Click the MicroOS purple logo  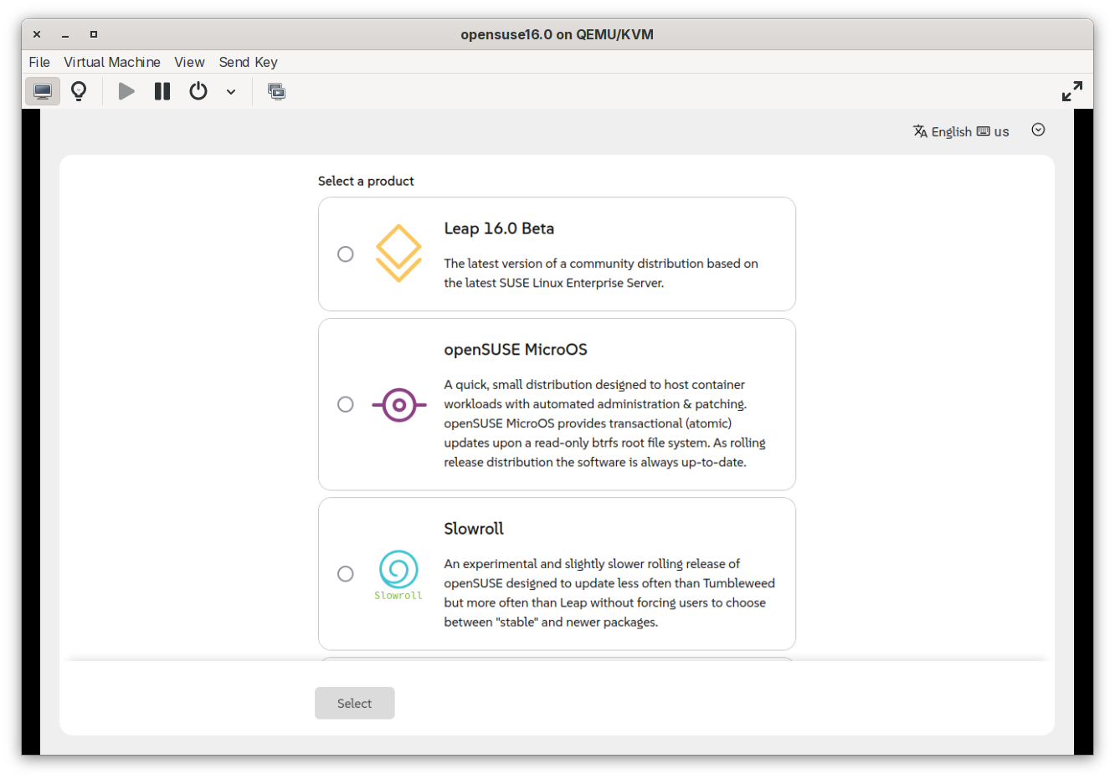(x=399, y=405)
